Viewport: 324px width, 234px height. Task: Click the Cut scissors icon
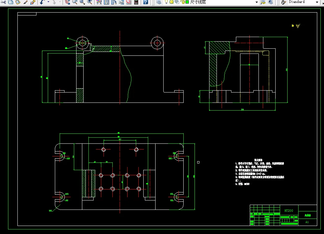(x=4, y=2)
